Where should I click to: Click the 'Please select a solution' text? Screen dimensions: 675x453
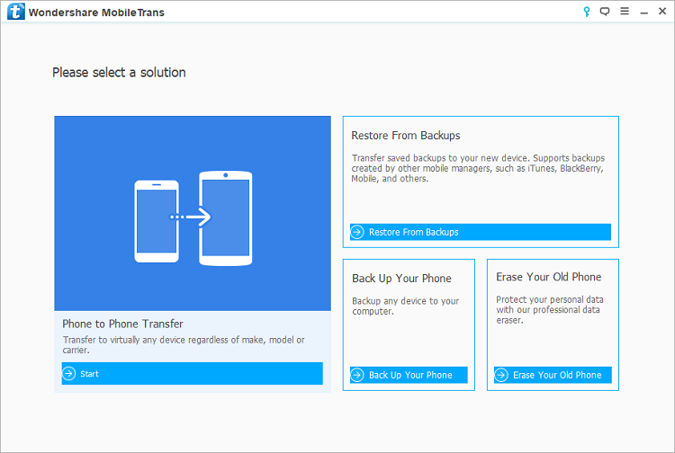119,72
